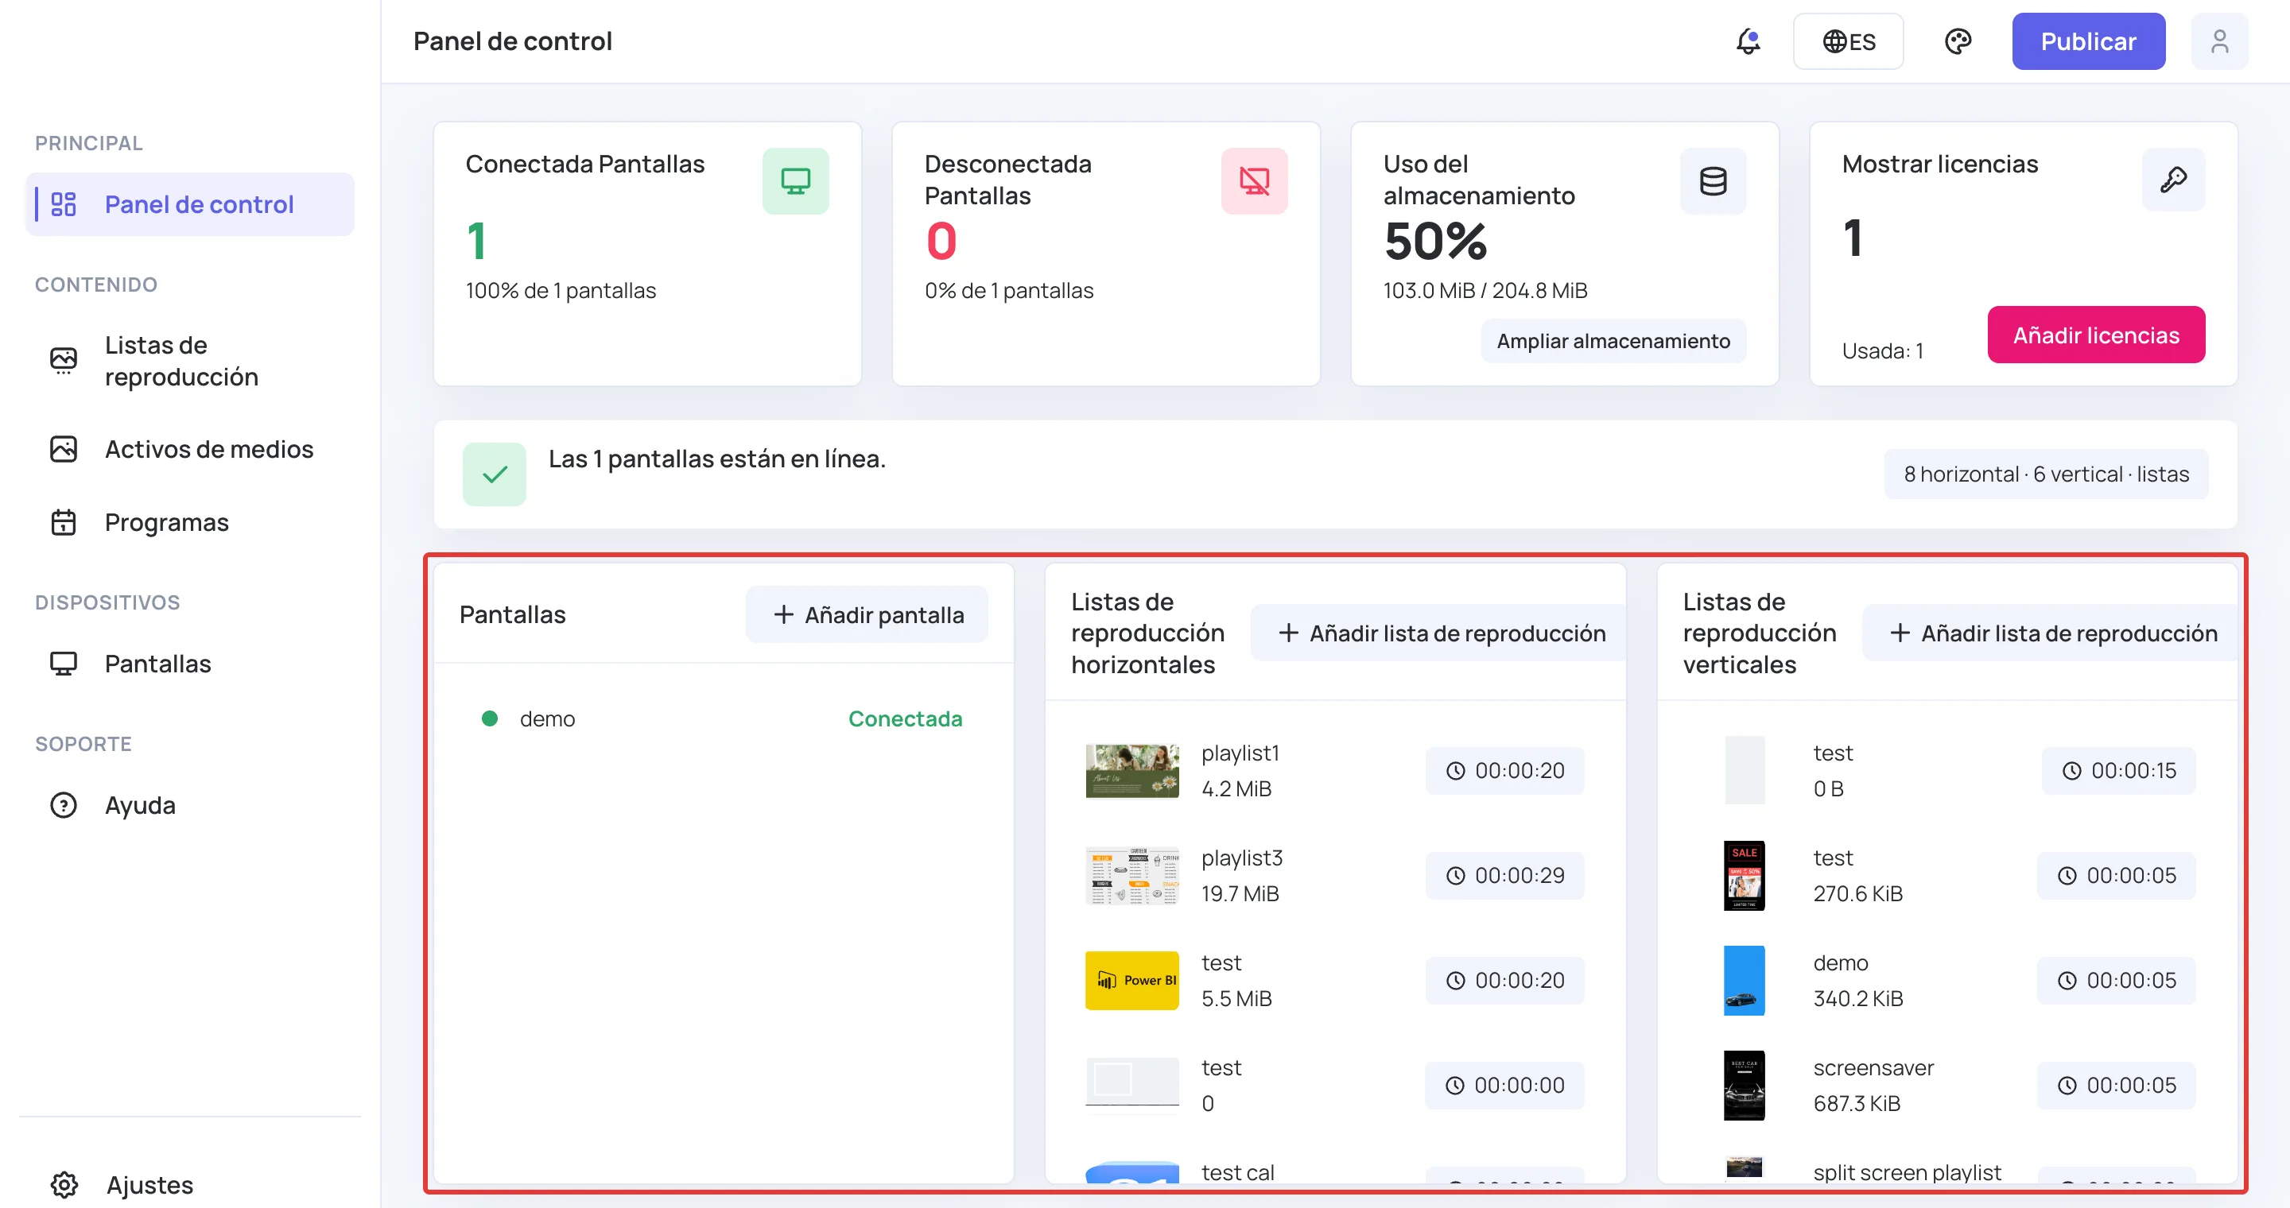
Task: Open playlist1 thumbnail
Action: [x=1131, y=771]
